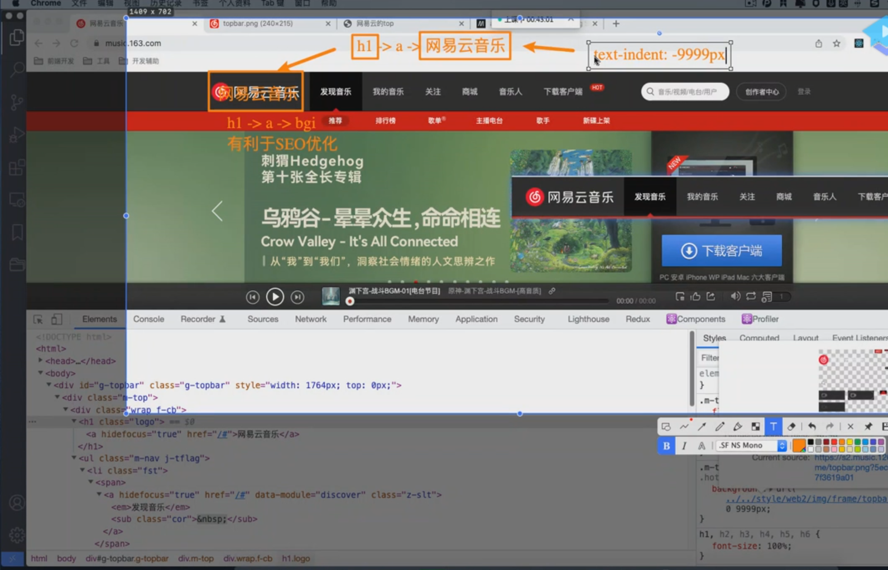Screen dimensions: 888x570
Task: Collapse the body element in DOM tree
Action: [x=40, y=373]
